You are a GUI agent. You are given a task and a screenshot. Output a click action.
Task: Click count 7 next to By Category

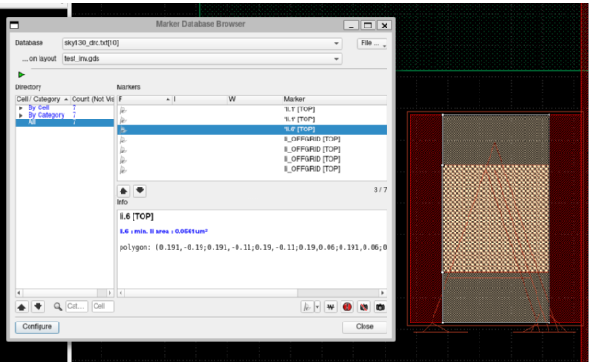point(75,115)
